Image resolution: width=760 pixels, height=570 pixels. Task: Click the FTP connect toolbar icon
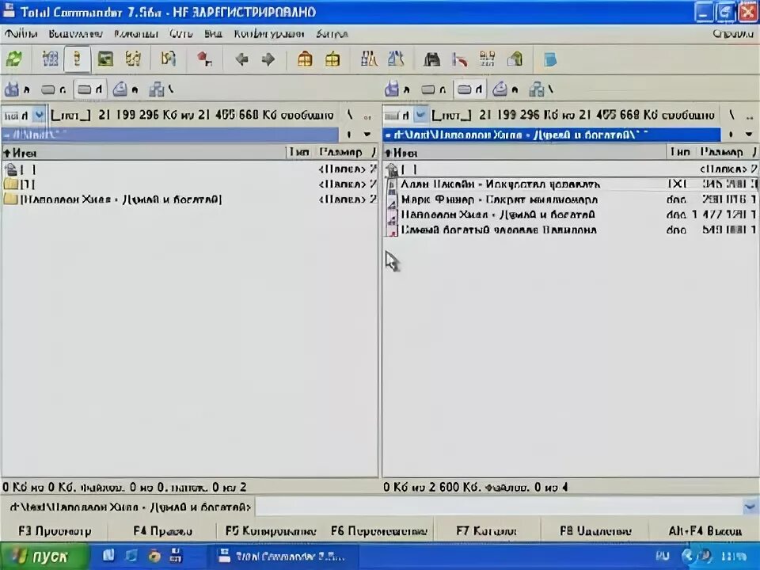coord(369,59)
